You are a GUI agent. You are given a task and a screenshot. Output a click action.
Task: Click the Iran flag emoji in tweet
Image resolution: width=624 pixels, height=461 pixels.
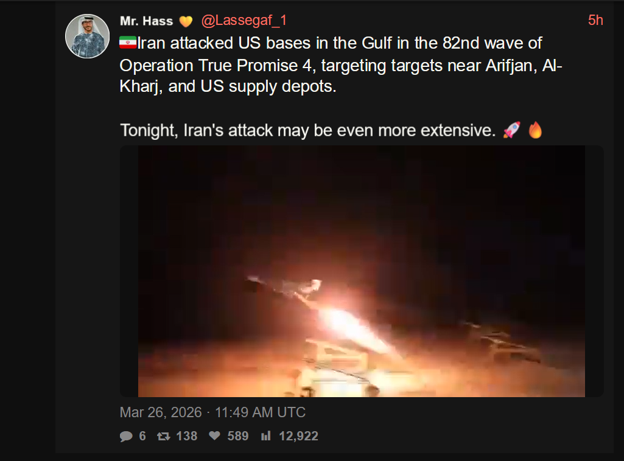tap(128, 43)
